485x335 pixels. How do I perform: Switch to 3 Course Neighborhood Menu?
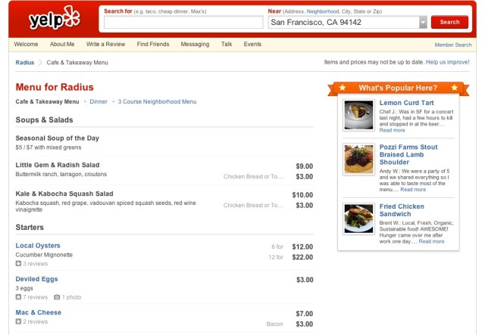(157, 101)
